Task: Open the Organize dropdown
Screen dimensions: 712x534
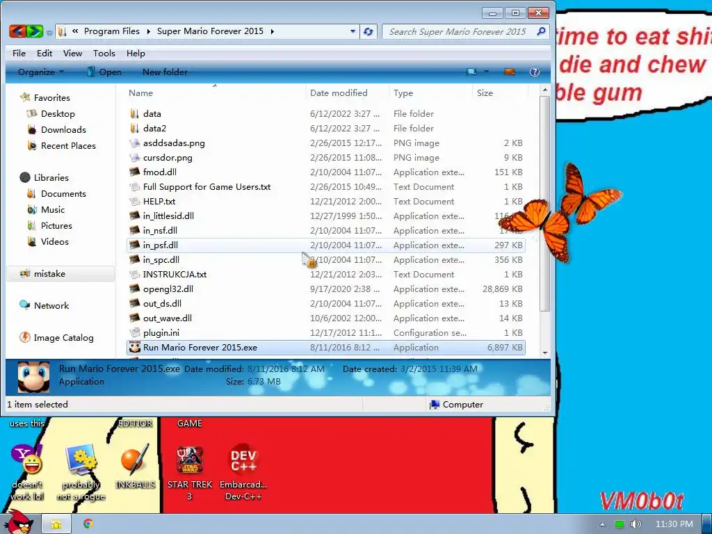Action: click(x=41, y=72)
